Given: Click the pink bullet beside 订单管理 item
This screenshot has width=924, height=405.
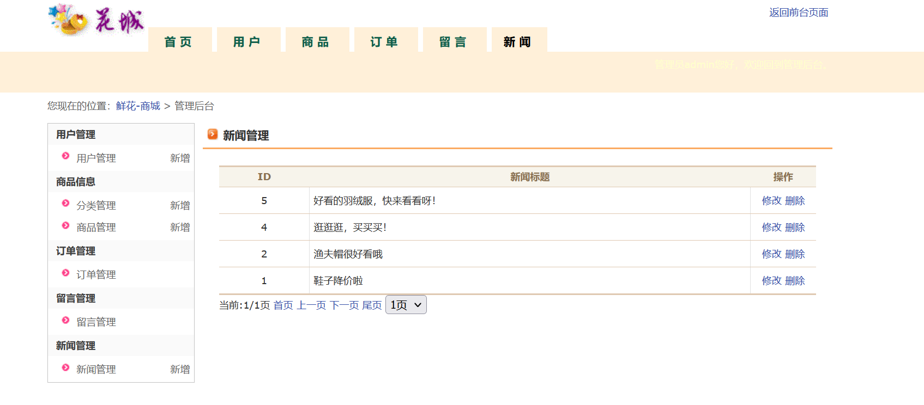Looking at the screenshot, I should click(65, 273).
